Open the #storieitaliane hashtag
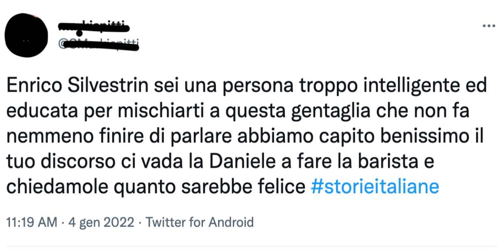499x249 pixels. (375, 187)
